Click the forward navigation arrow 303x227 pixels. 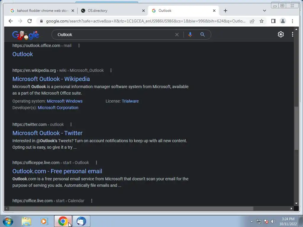[20, 21]
